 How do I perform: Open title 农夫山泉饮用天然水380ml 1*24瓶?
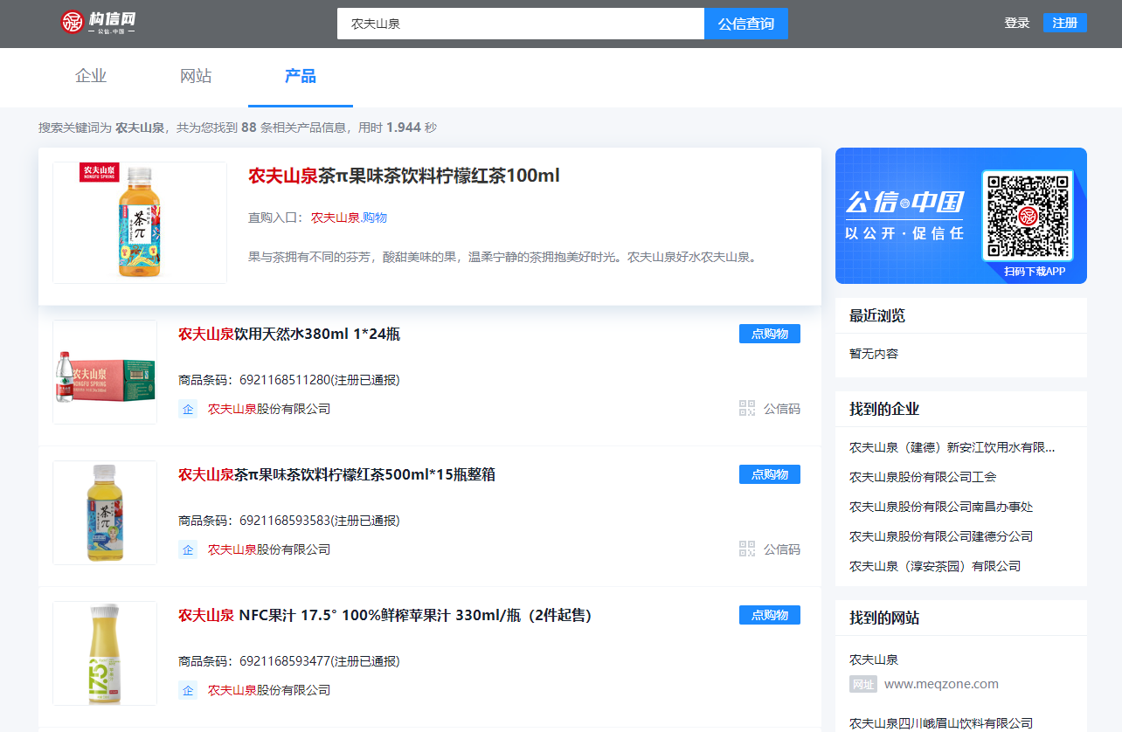tap(289, 334)
